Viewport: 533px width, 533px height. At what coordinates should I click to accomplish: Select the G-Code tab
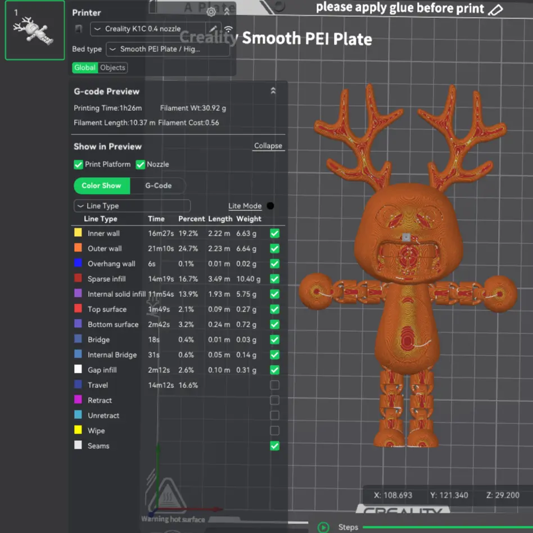click(158, 186)
